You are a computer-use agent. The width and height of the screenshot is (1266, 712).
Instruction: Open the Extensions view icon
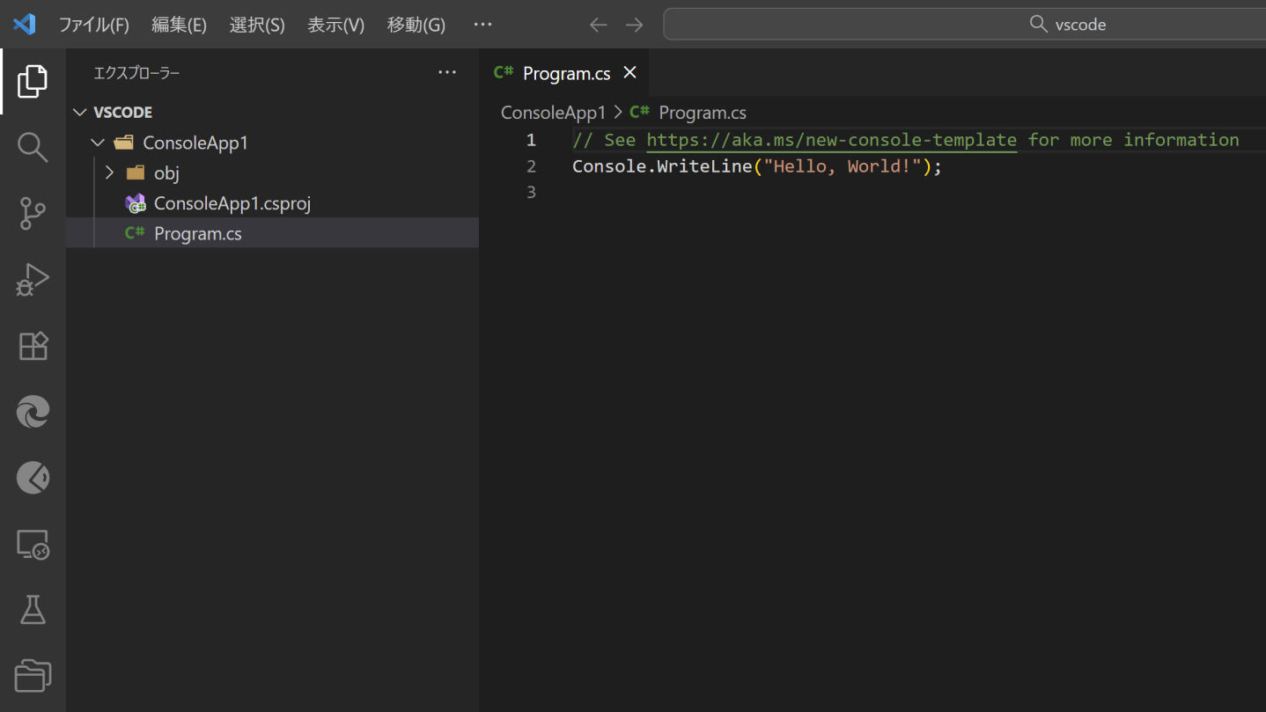[33, 345]
